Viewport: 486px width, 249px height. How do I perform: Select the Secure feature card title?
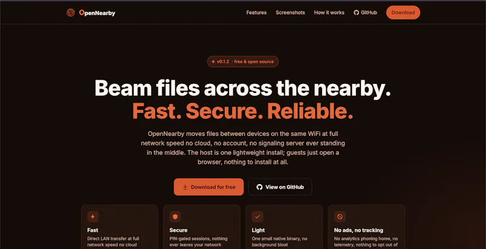tap(178, 230)
